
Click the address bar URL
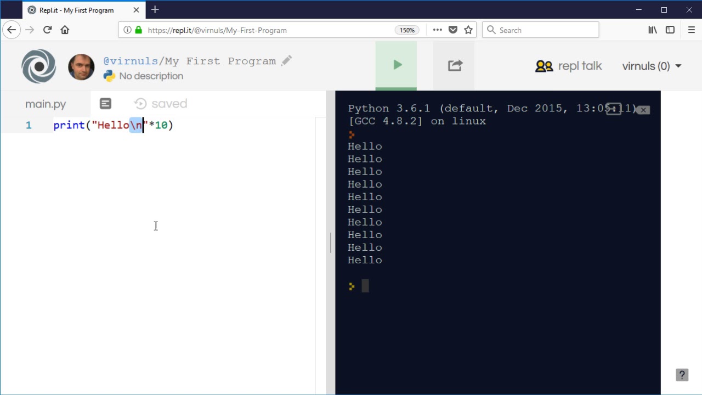tap(217, 30)
